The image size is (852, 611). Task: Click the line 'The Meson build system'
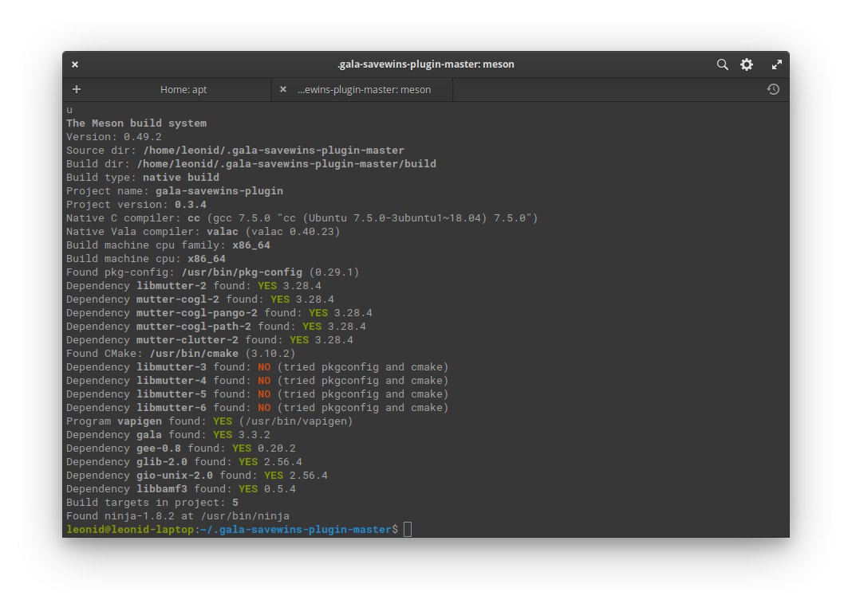pos(136,123)
